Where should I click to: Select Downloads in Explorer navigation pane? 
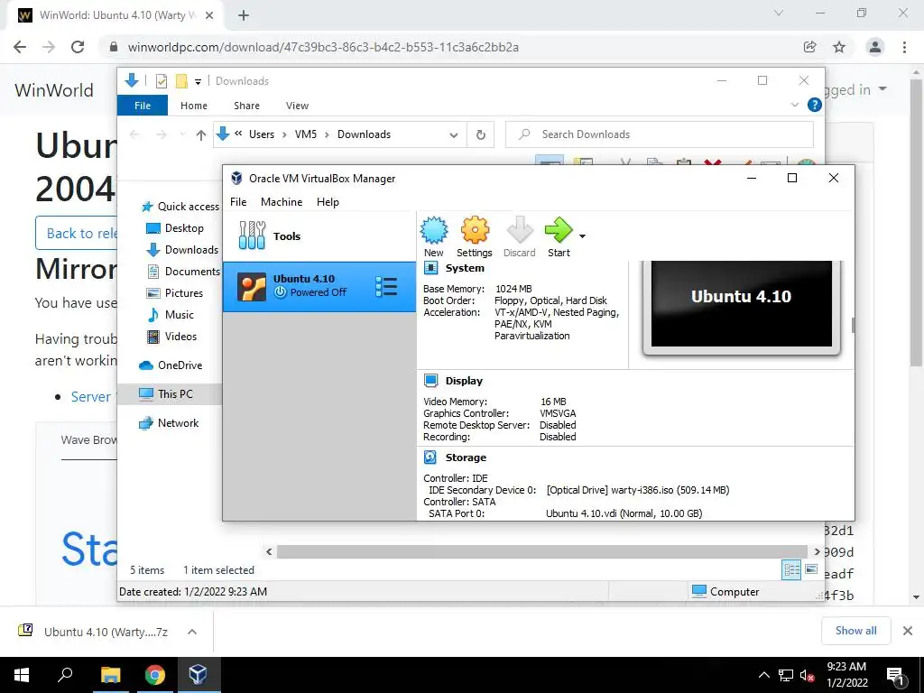coord(182,250)
